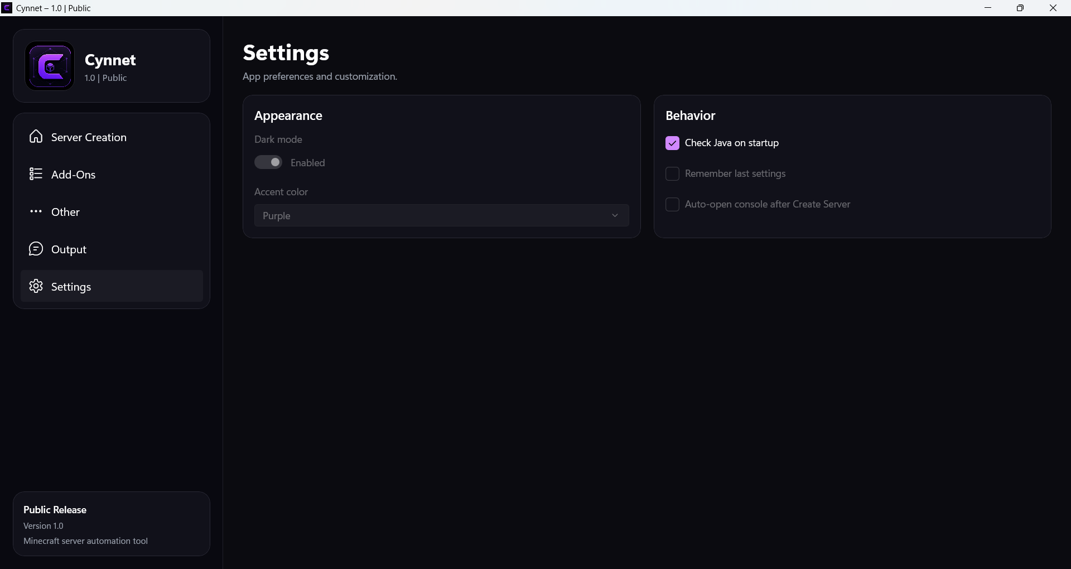Click the 1.0 | Public subtitle
The height and width of the screenshot is (569, 1071).
[x=106, y=78]
